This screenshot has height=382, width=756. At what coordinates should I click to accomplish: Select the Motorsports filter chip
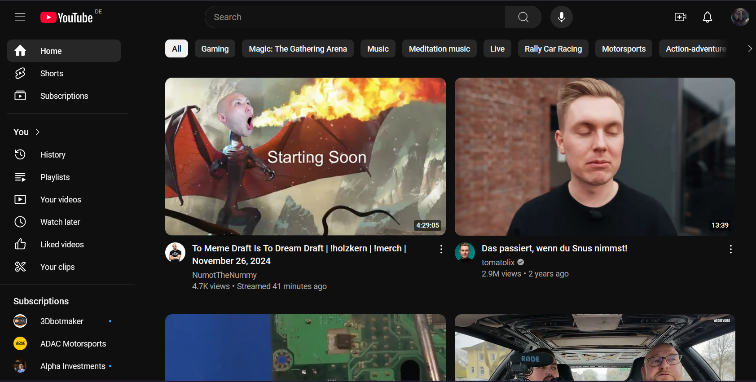point(624,48)
